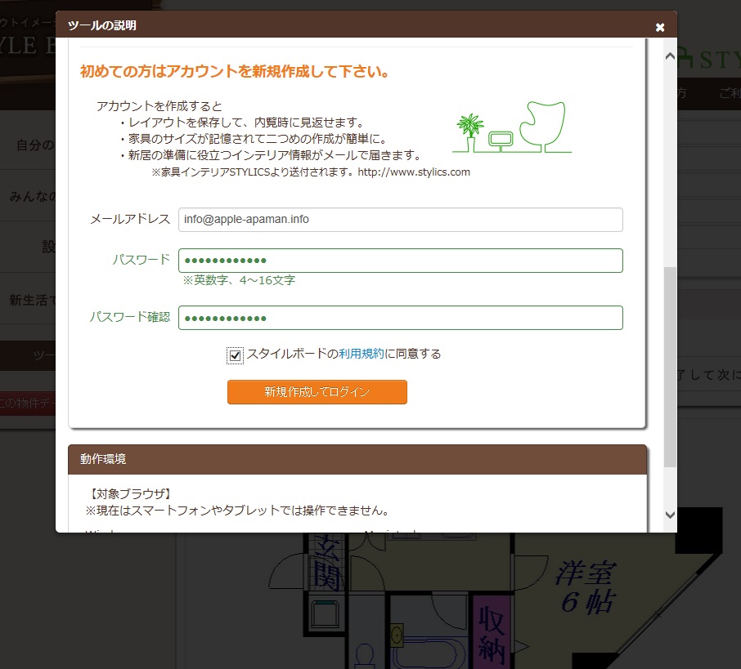The image size is (741, 669).
Task: Select the 新生活で sidebar menu item
Action: pyautogui.click(x=31, y=299)
